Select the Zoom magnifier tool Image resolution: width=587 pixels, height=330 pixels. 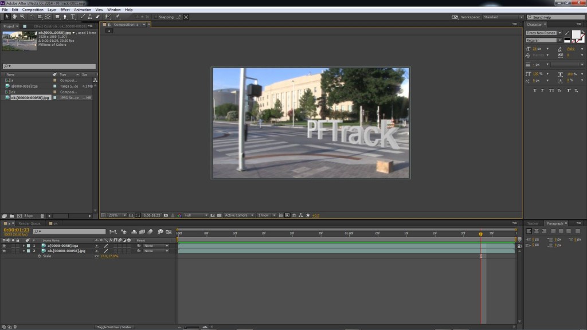[22, 17]
